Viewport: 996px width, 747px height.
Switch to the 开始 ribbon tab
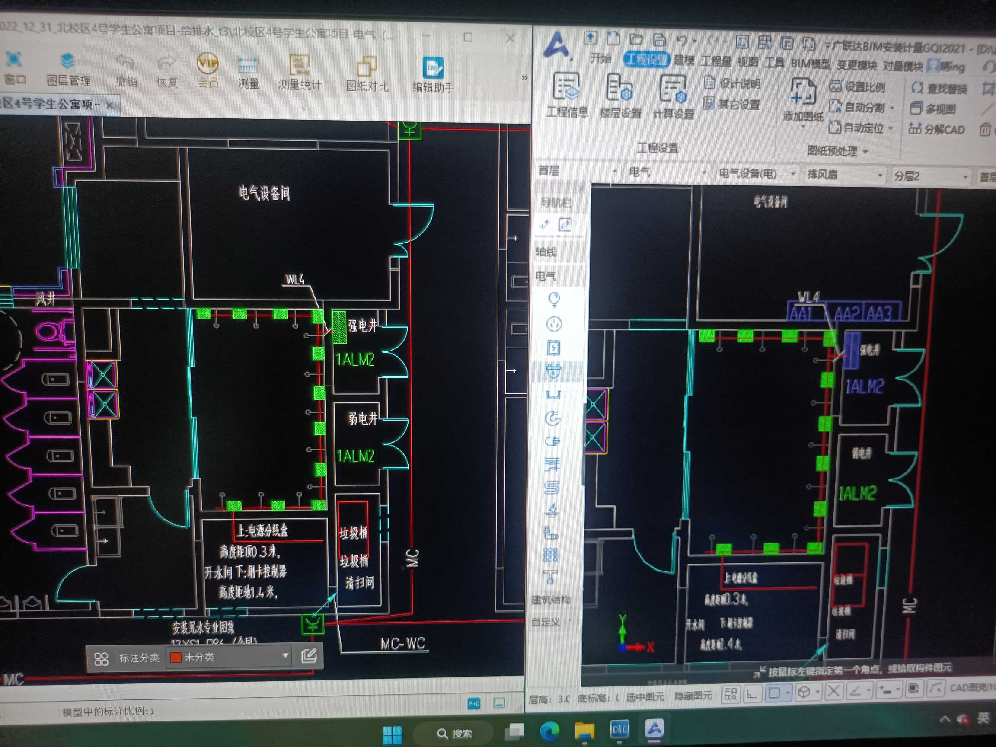(600, 58)
